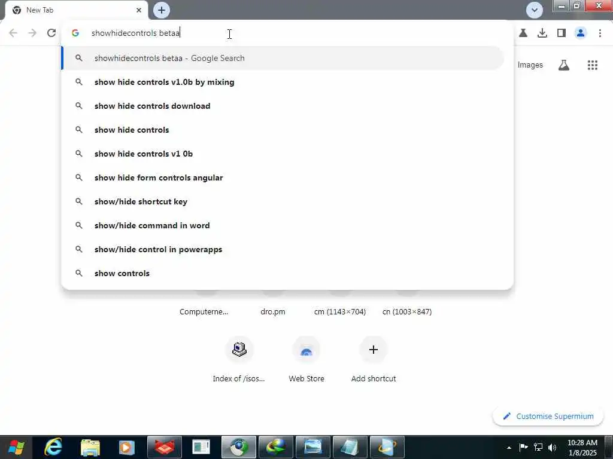Close the New Tab tab
613x459 pixels.
click(x=139, y=10)
